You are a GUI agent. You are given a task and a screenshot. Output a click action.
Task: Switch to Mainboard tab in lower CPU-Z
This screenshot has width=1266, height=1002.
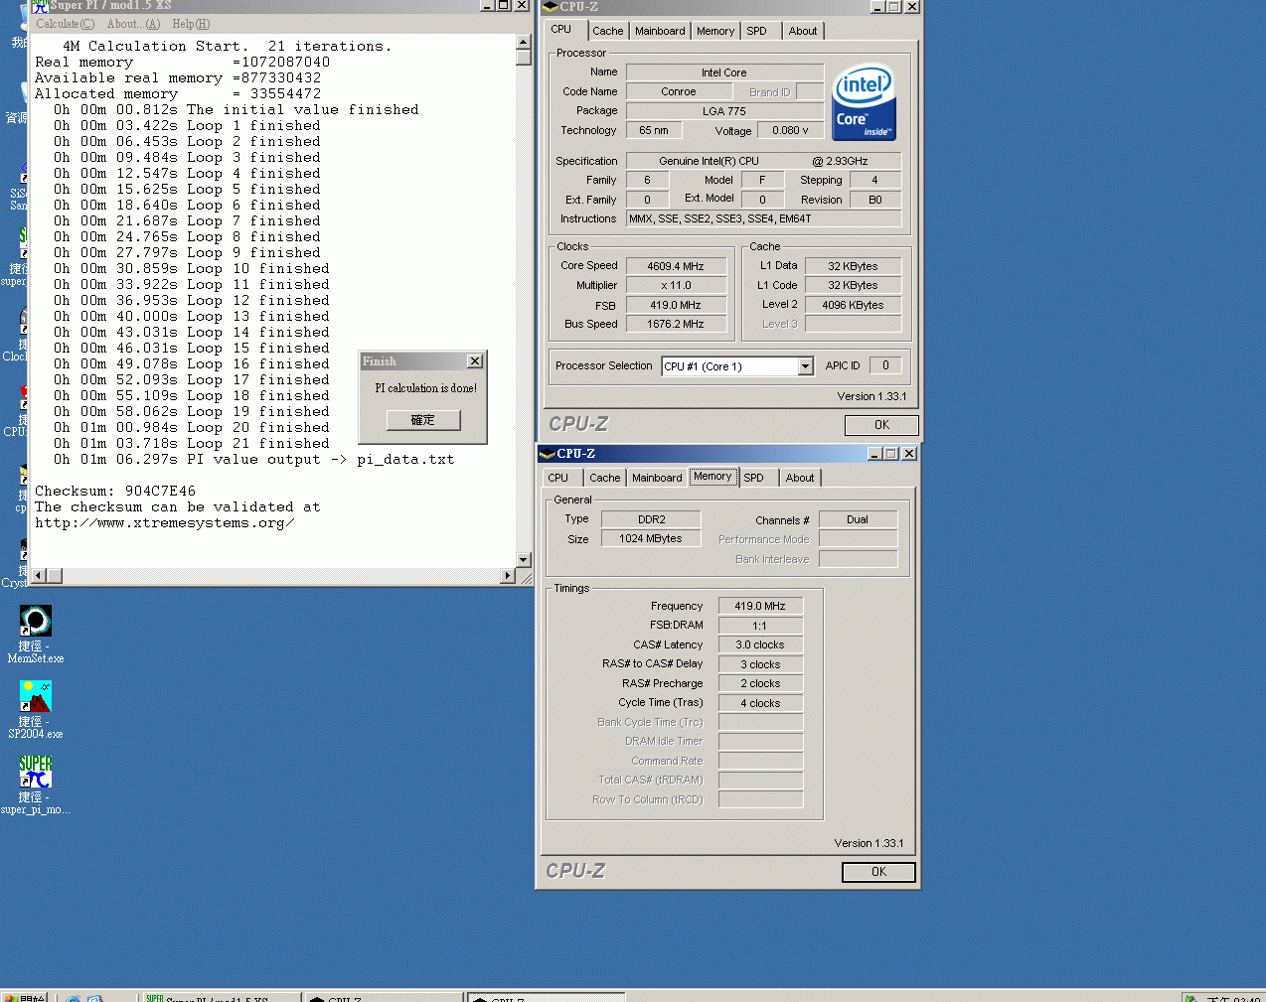657,478
